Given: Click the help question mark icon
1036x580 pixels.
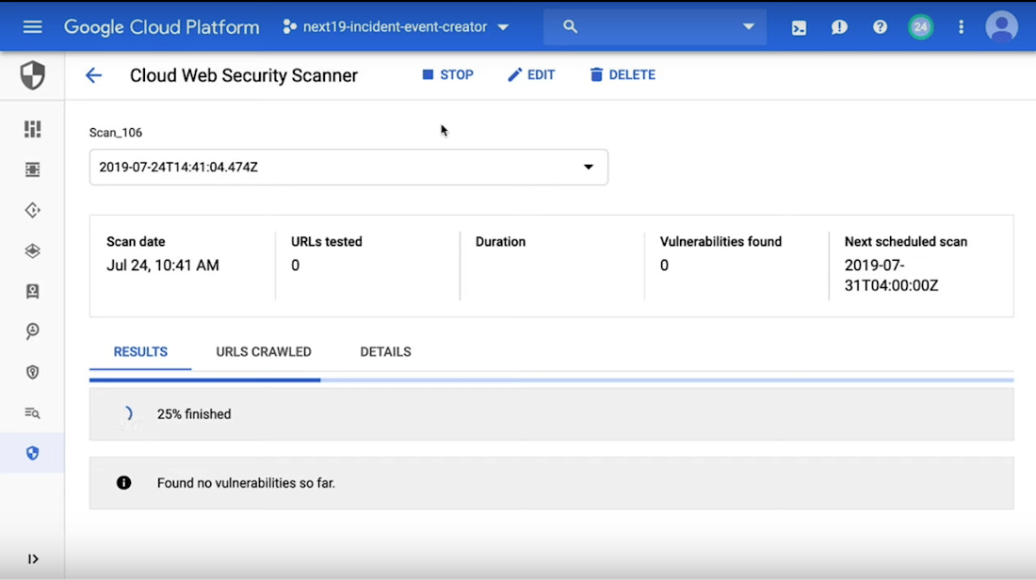Looking at the screenshot, I should tap(880, 27).
